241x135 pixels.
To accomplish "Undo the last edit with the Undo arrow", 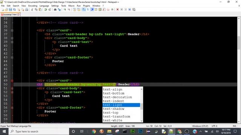I will click(46, 10).
